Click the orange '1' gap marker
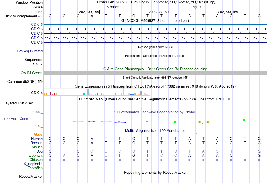Viewport: 267px width, 183px height. tap(197, 135)
